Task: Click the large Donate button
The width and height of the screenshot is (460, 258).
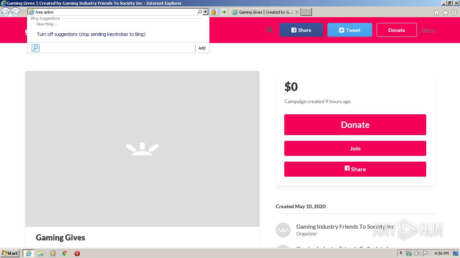Action: pos(355,125)
